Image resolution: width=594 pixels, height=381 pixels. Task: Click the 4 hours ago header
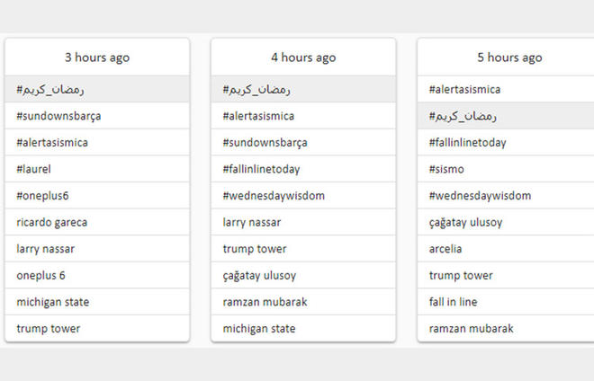[303, 58]
